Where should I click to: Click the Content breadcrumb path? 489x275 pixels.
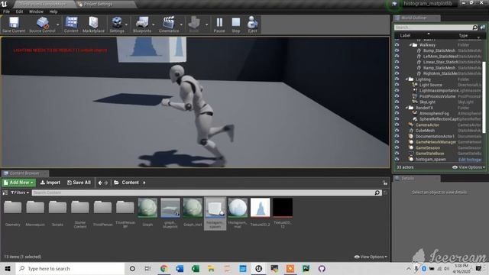(130, 183)
